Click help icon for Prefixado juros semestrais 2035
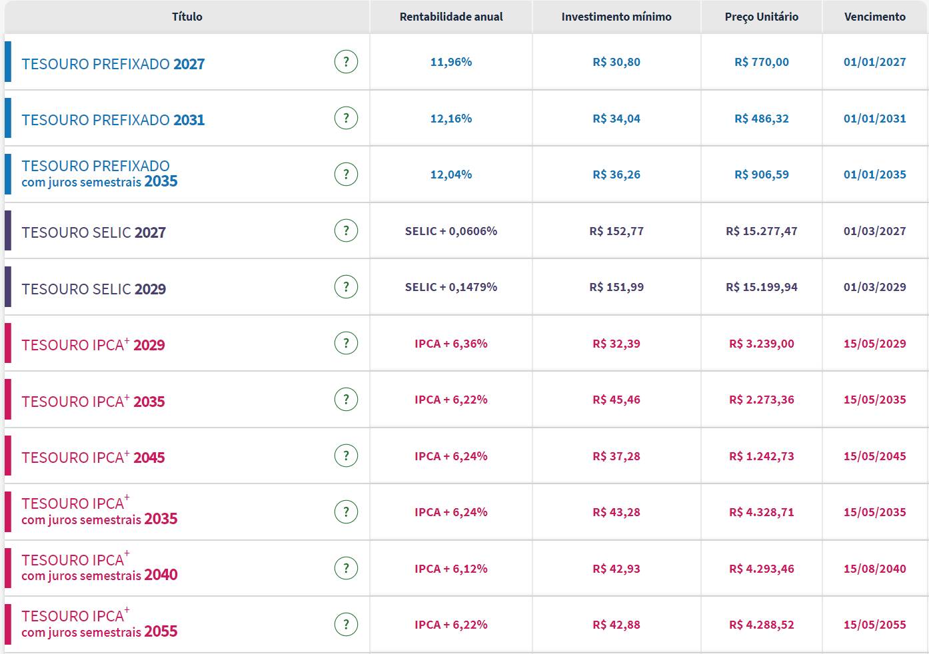The height and width of the screenshot is (654, 929). pyautogui.click(x=345, y=174)
